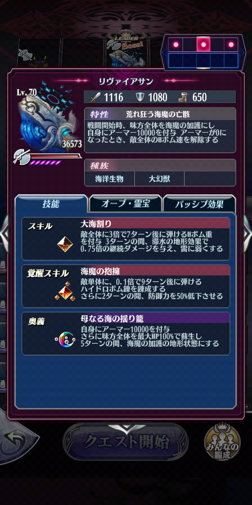Image resolution: width=252 pixels, height=505 pixels.
Task: Open the パッシブ効果 tab
Action: (199, 204)
